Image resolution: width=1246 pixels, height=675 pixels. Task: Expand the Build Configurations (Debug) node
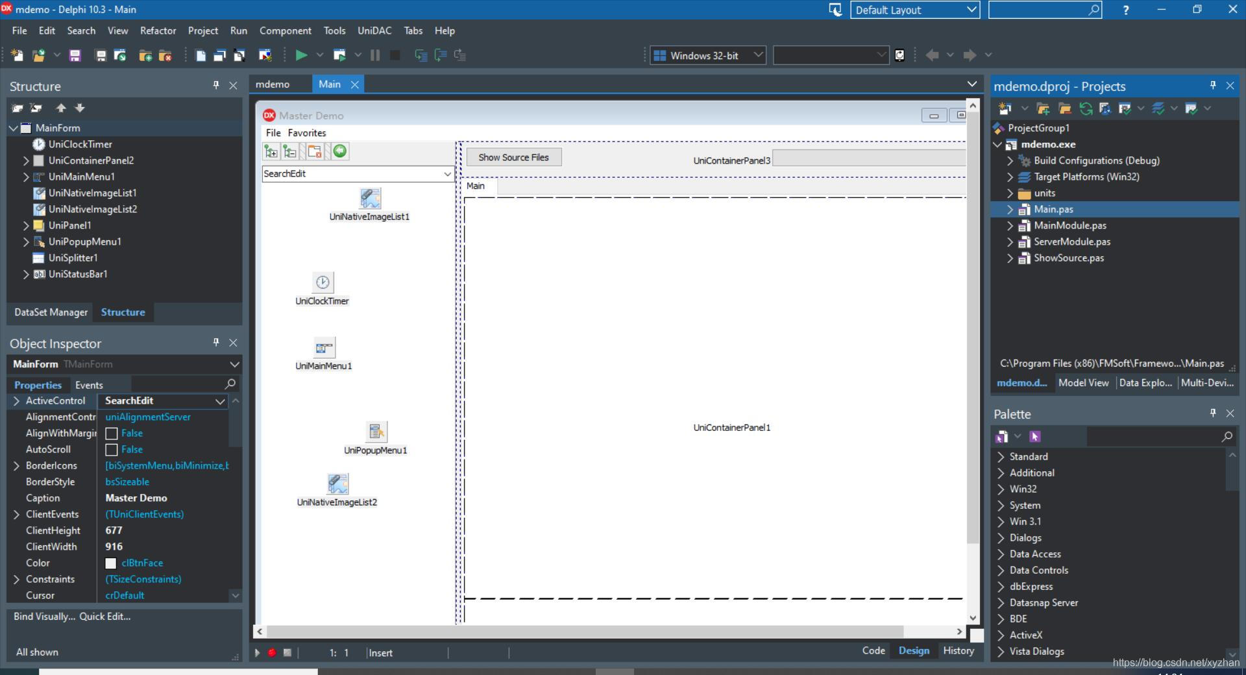pyautogui.click(x=1010, y=160)
